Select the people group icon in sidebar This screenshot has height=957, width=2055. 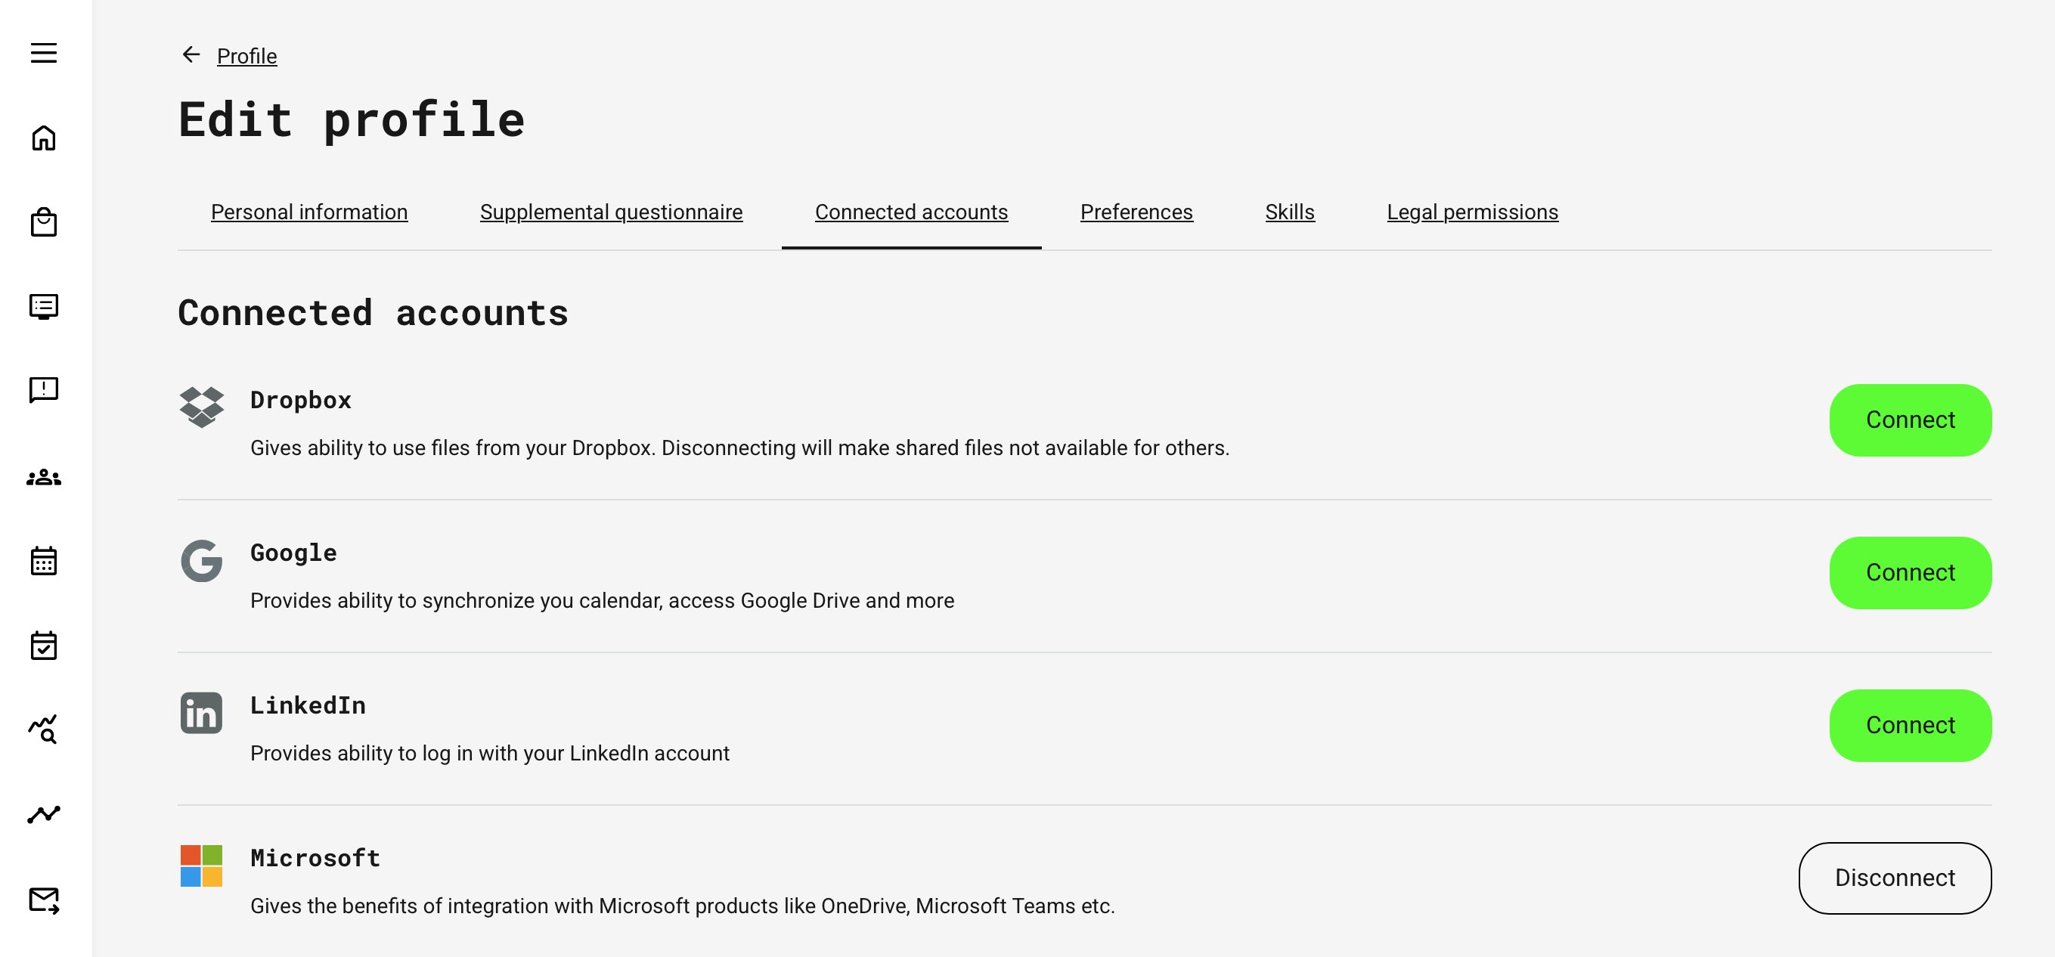point(44,476)
